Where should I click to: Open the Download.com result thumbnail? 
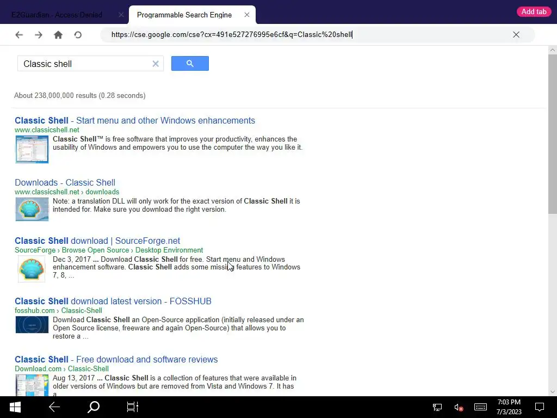click(32, 385)
